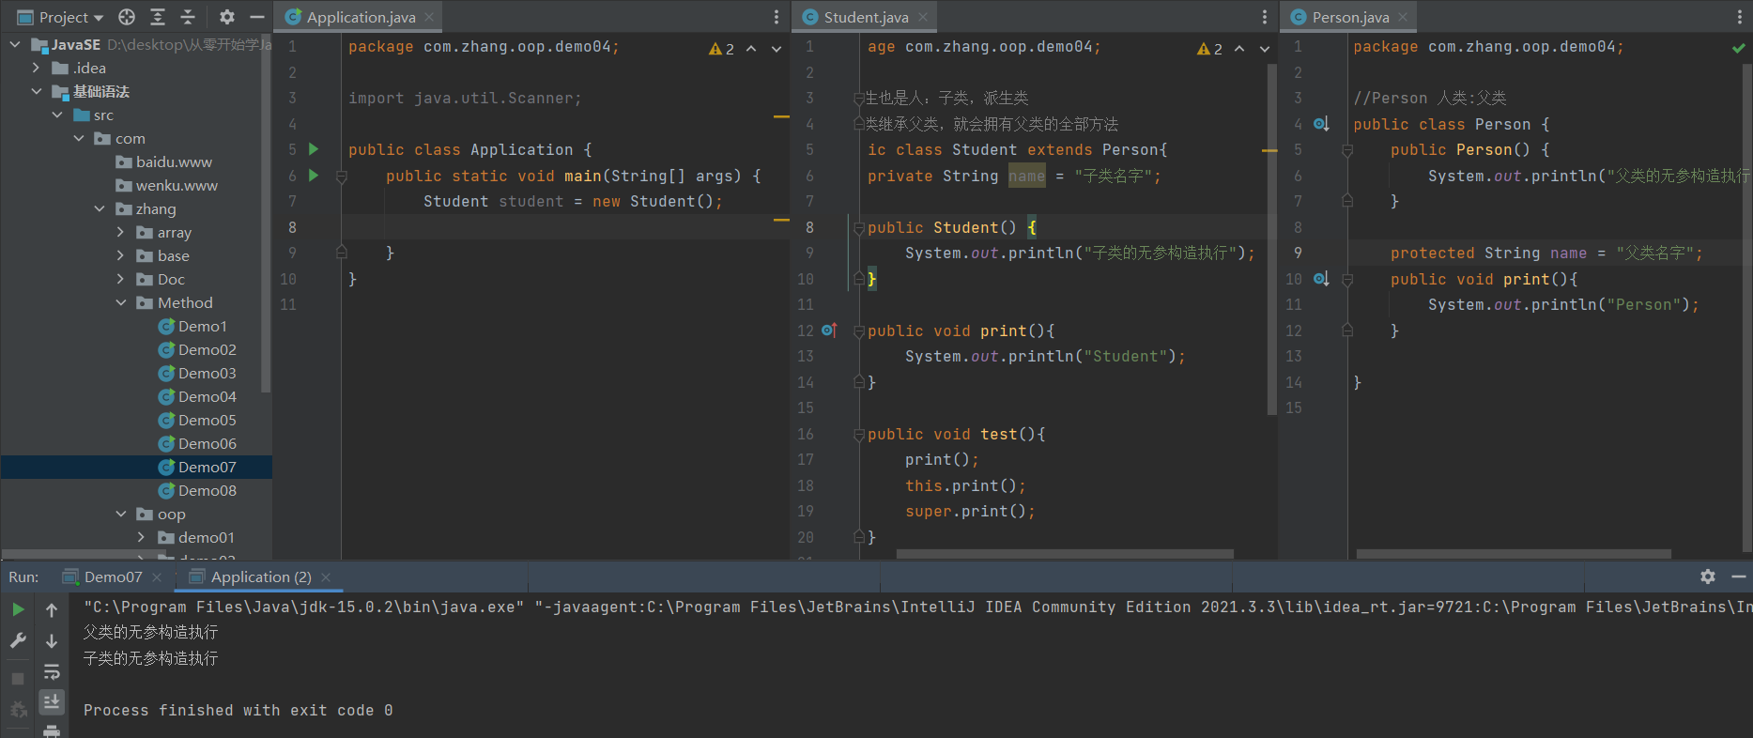Viewport: 1753px width, 738px height.
Task: Close the Person.java tab
Action: [1403, 17]
